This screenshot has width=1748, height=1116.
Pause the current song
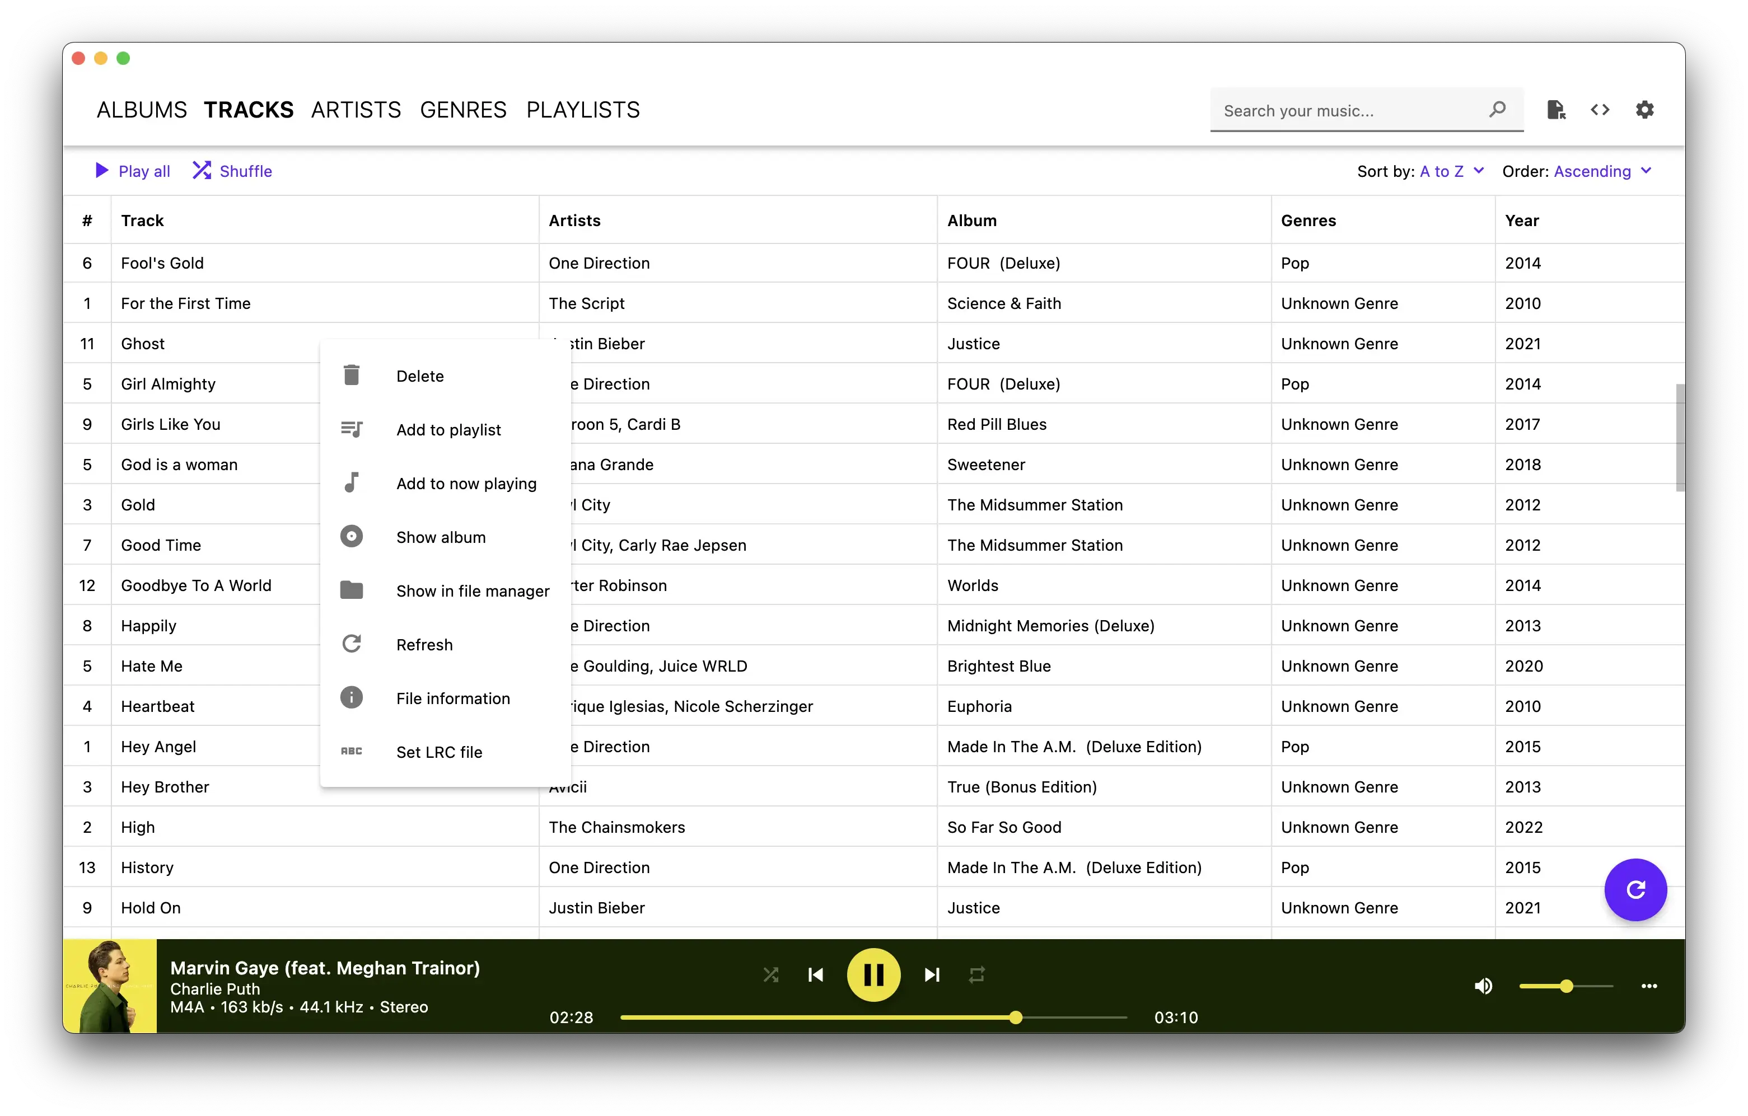(873, 974)
